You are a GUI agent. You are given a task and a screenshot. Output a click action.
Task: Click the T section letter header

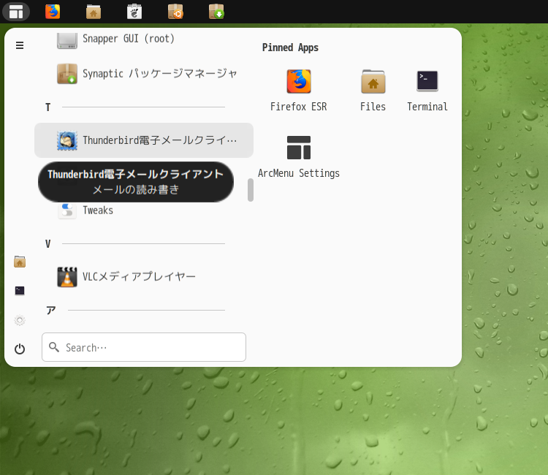tap(48, 107)
